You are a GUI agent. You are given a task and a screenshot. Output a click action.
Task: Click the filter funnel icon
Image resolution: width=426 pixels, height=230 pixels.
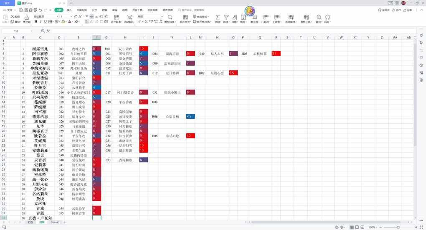click(226, 17)
